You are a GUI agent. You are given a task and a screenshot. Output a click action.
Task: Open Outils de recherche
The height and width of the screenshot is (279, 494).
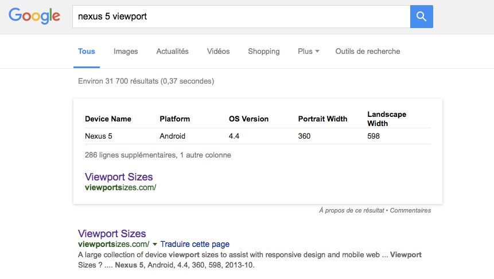point(368,52)
